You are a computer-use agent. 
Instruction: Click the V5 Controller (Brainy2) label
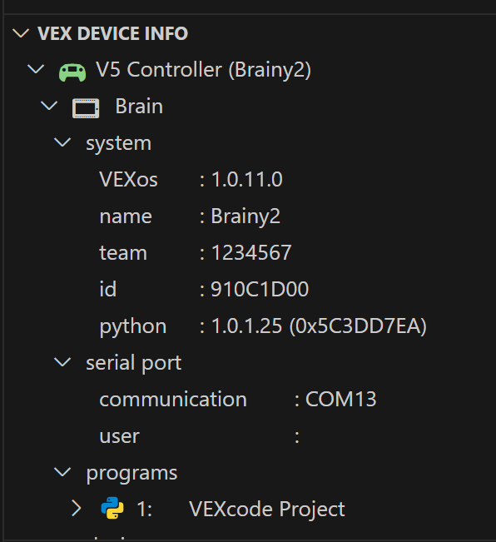coord(203,70)
